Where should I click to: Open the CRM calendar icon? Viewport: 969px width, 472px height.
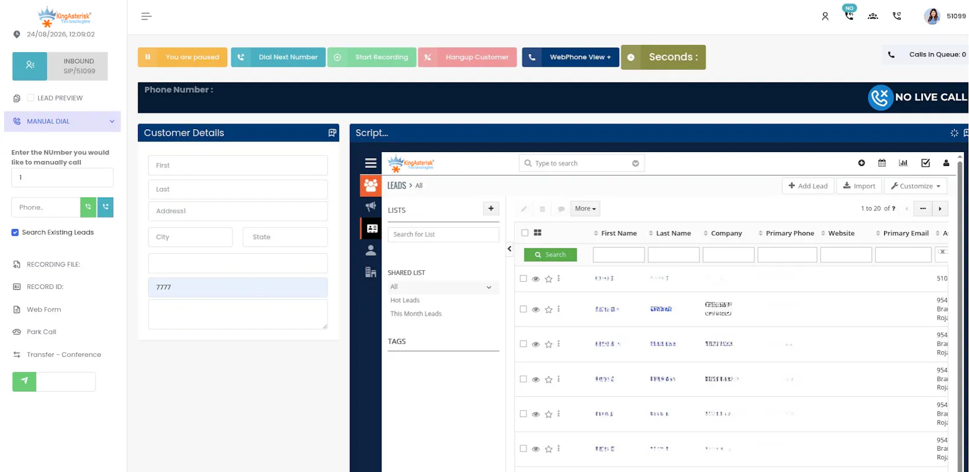click(882, 163)
